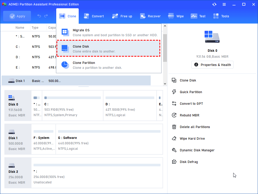Open the Tools menu

[x=221, y=16]
